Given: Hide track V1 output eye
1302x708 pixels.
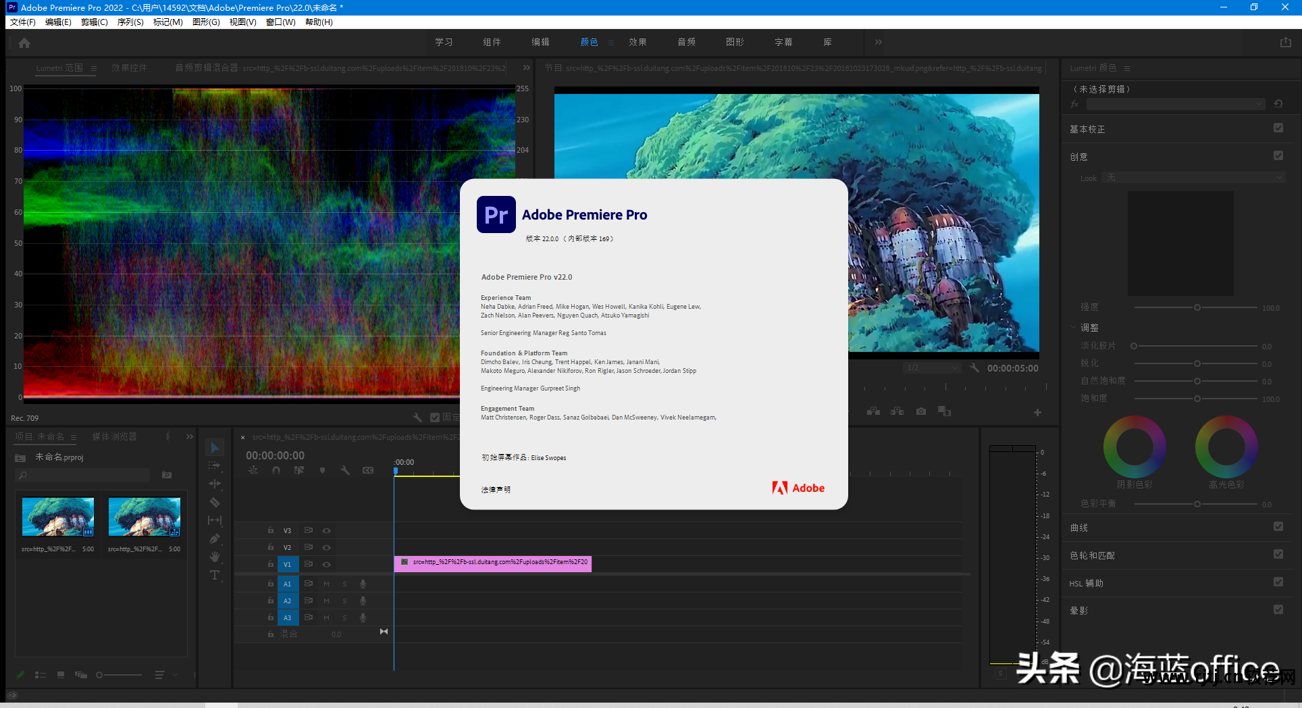Looking at the screenshot, I should tap(326, 564).
